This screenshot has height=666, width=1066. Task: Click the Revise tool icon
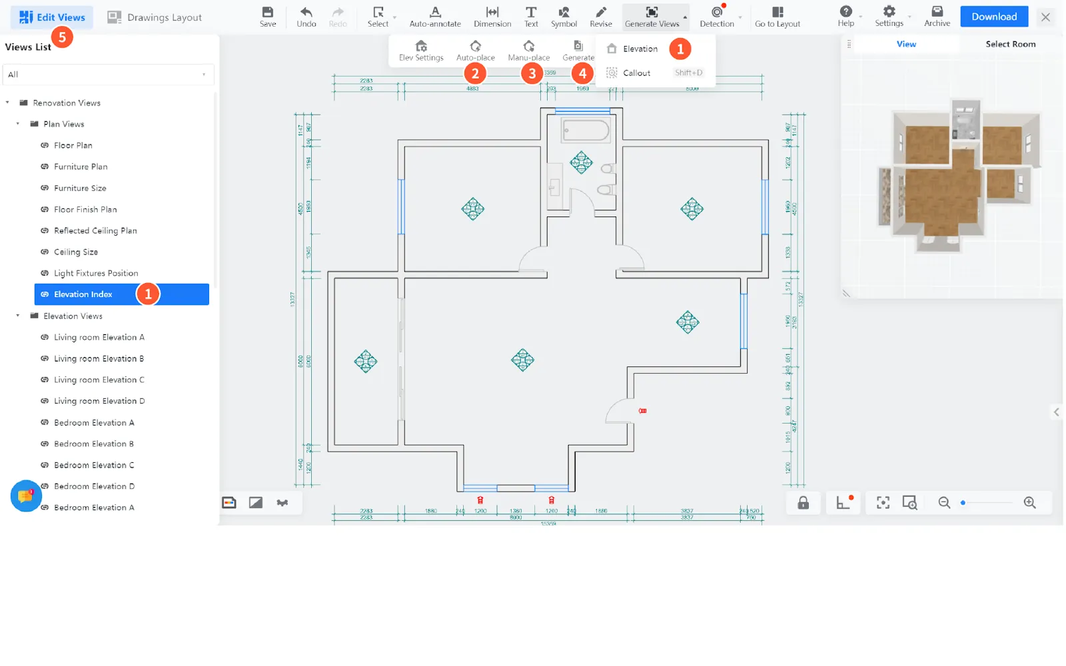pos(600,17)
